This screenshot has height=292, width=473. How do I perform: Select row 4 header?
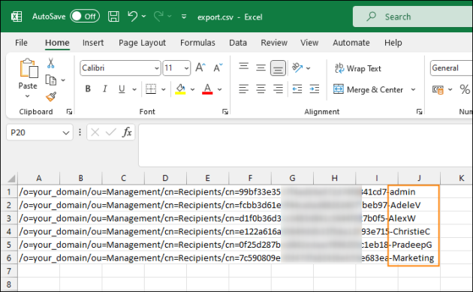click(x=9, y=231)
